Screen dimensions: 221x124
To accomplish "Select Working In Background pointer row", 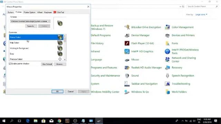I will pyautogui.click(x=36, y=48).
